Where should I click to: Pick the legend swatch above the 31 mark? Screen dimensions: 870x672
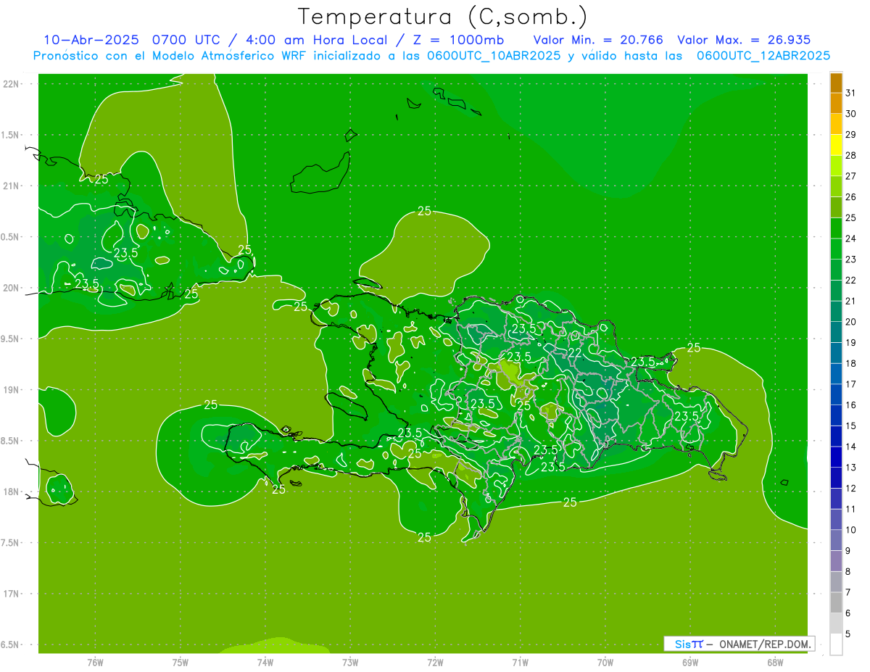point(836,83)
